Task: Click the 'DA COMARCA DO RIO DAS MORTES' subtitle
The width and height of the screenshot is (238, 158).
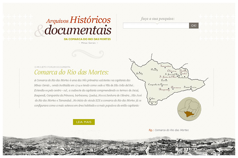Action: point(87,39)
